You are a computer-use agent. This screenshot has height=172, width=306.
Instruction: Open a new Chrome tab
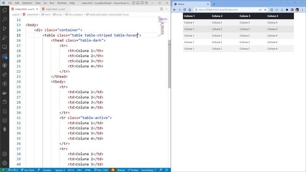tap(214, 4)
